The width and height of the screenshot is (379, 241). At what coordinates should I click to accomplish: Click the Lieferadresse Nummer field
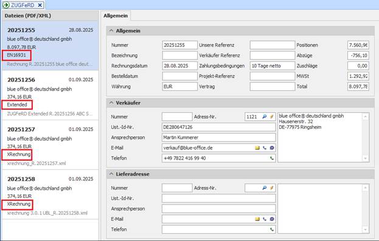click(x=177, y=188)
